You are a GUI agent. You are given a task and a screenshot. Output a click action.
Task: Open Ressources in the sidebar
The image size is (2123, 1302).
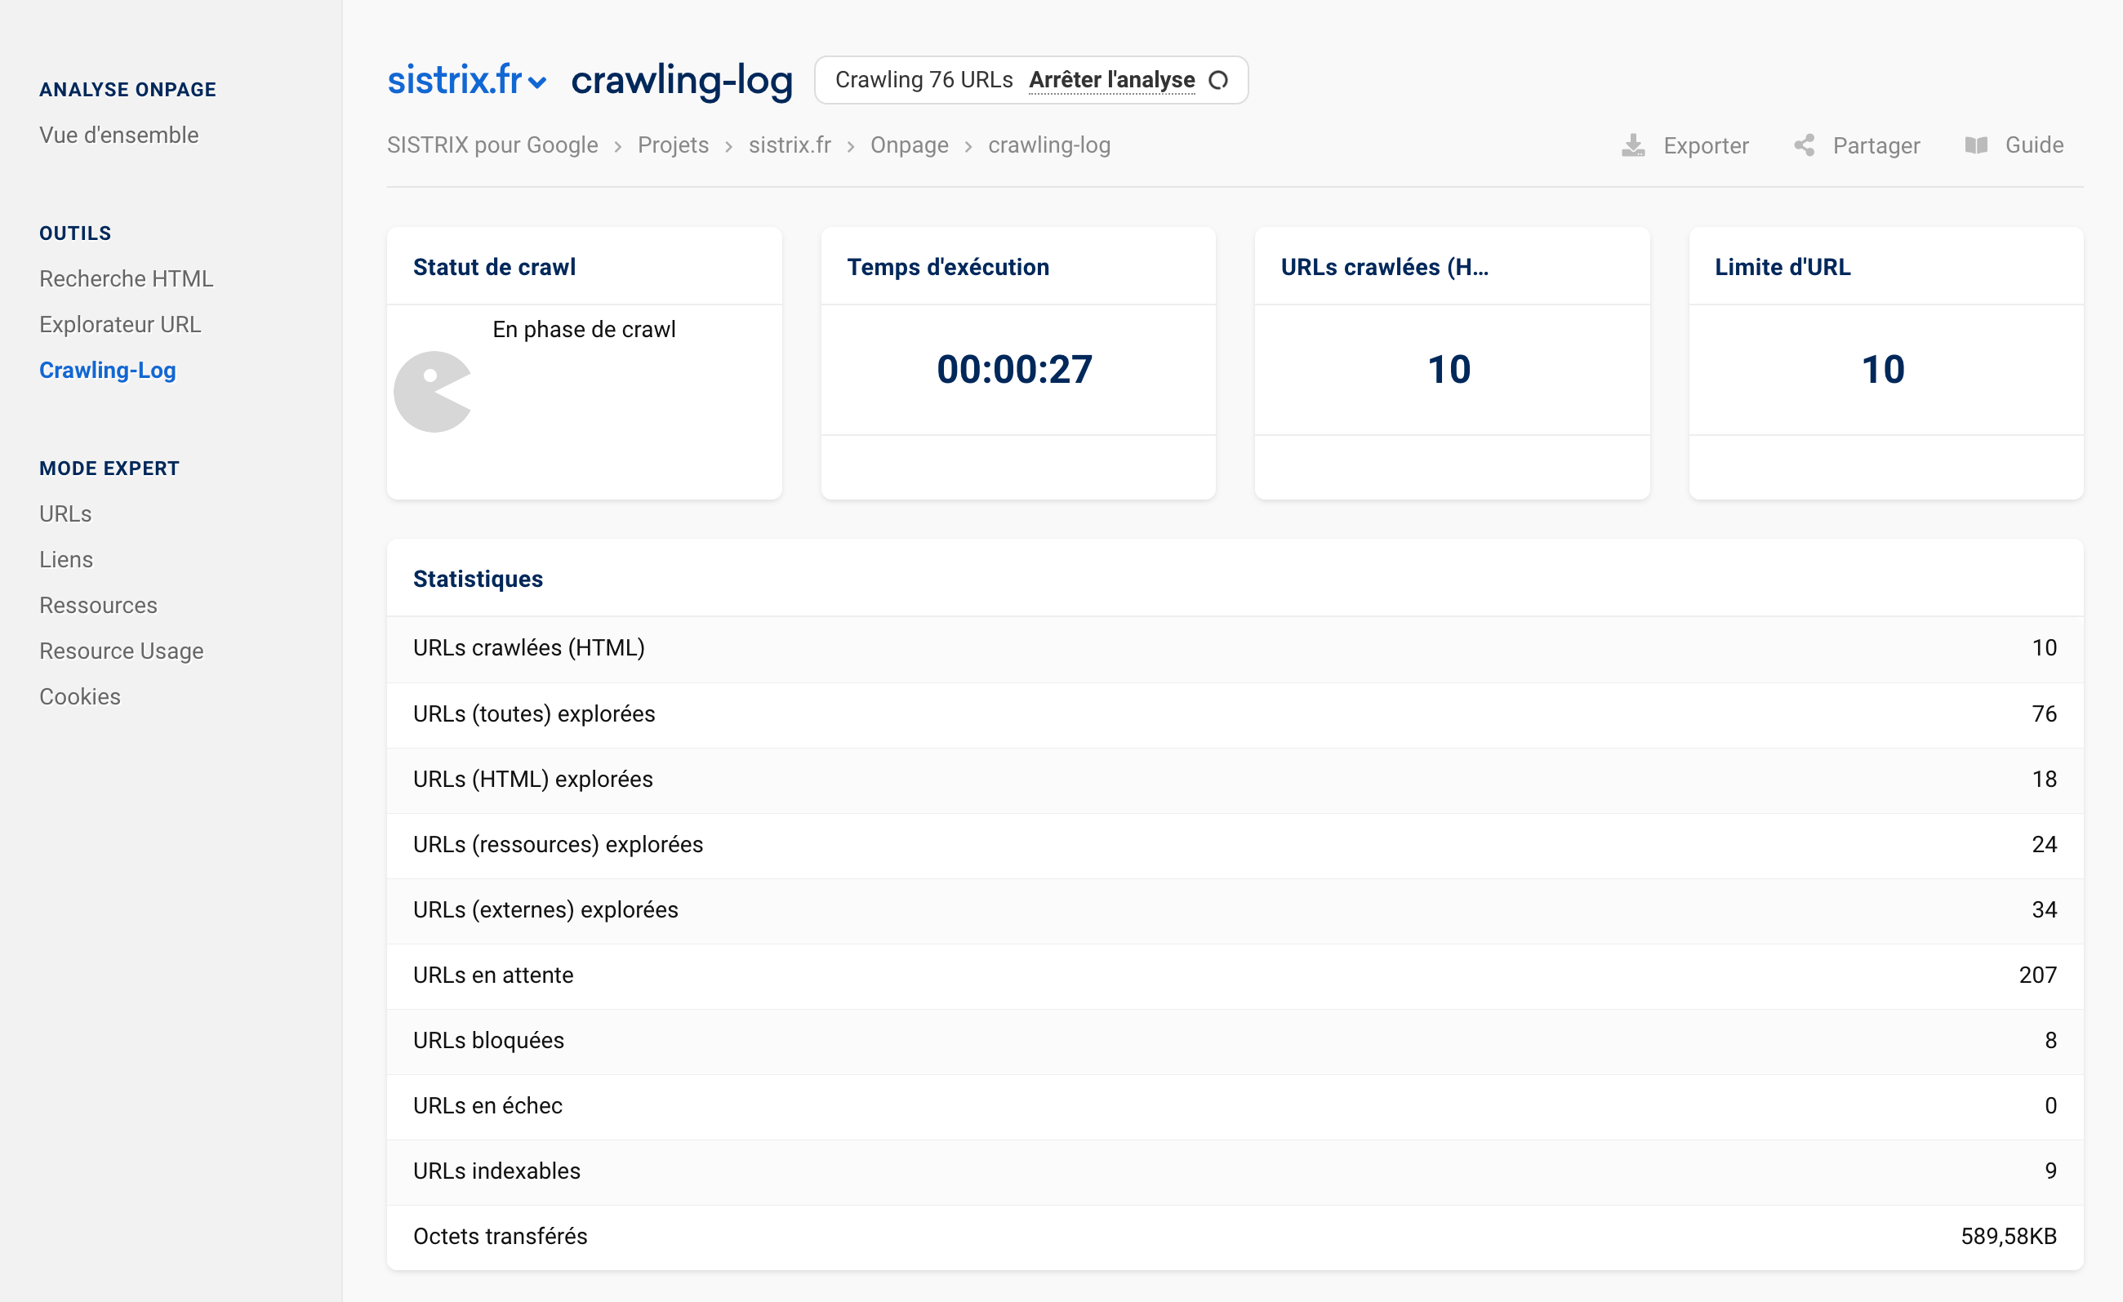98,606
